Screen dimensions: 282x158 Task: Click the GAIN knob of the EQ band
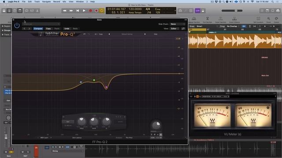[x=94, y=122]
